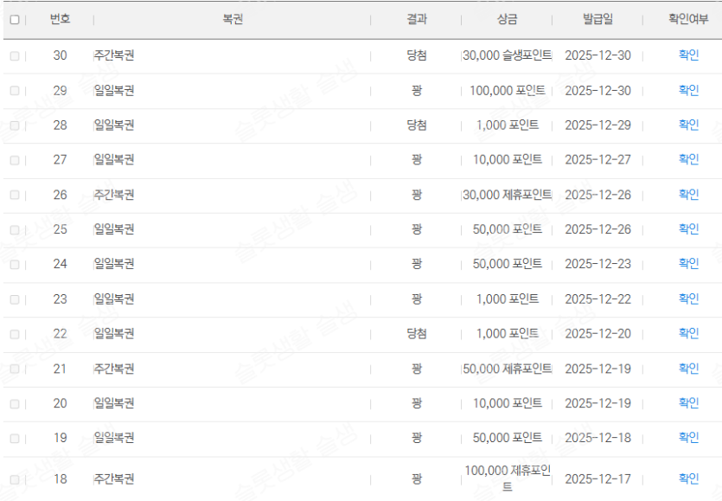
Task: Click the 일일복권 entry in row 24
Action: pyautogui.click(x=114, y=264)
